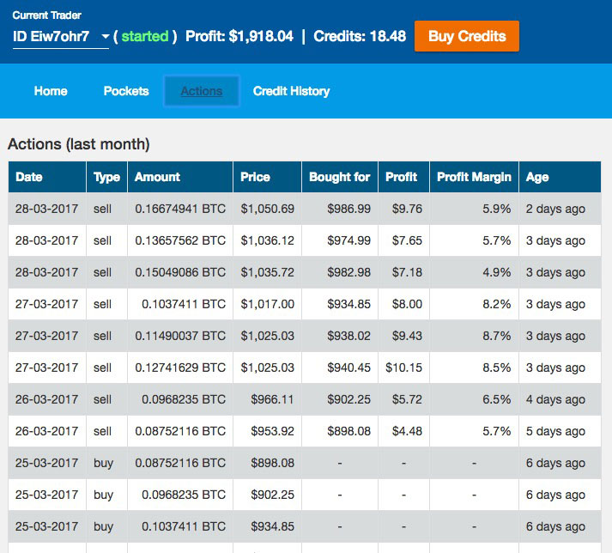Go to the Home tab
The width and height of the screenshot is (612, 553).
click(51, 91)
